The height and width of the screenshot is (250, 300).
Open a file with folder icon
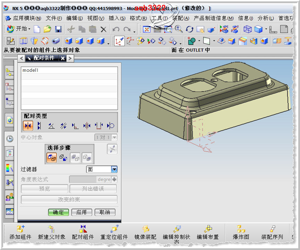tap(47, 29)
